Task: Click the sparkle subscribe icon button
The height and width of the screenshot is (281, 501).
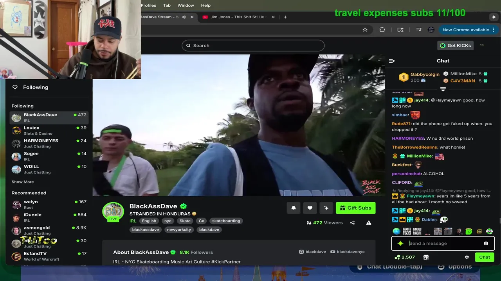Action: click(326, 208)
